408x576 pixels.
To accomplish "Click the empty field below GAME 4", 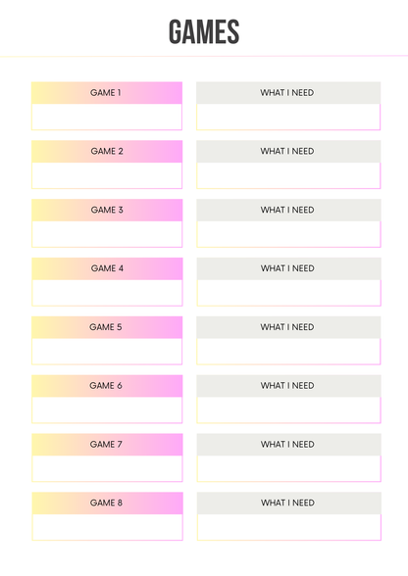I will [107, 293].
